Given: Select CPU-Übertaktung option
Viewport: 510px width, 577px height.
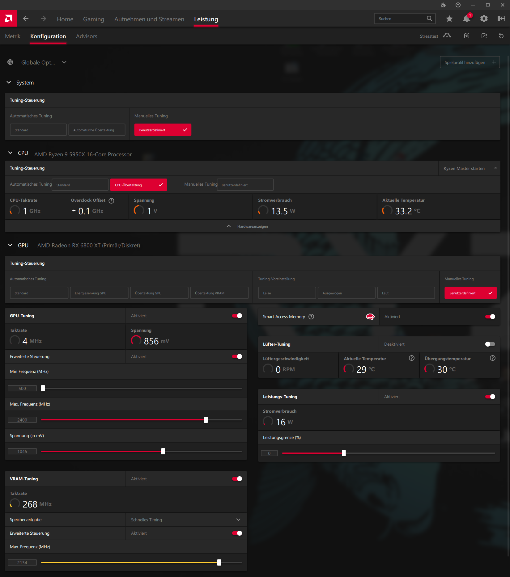Looking at the screenshot, I should (x=138, y=185).
